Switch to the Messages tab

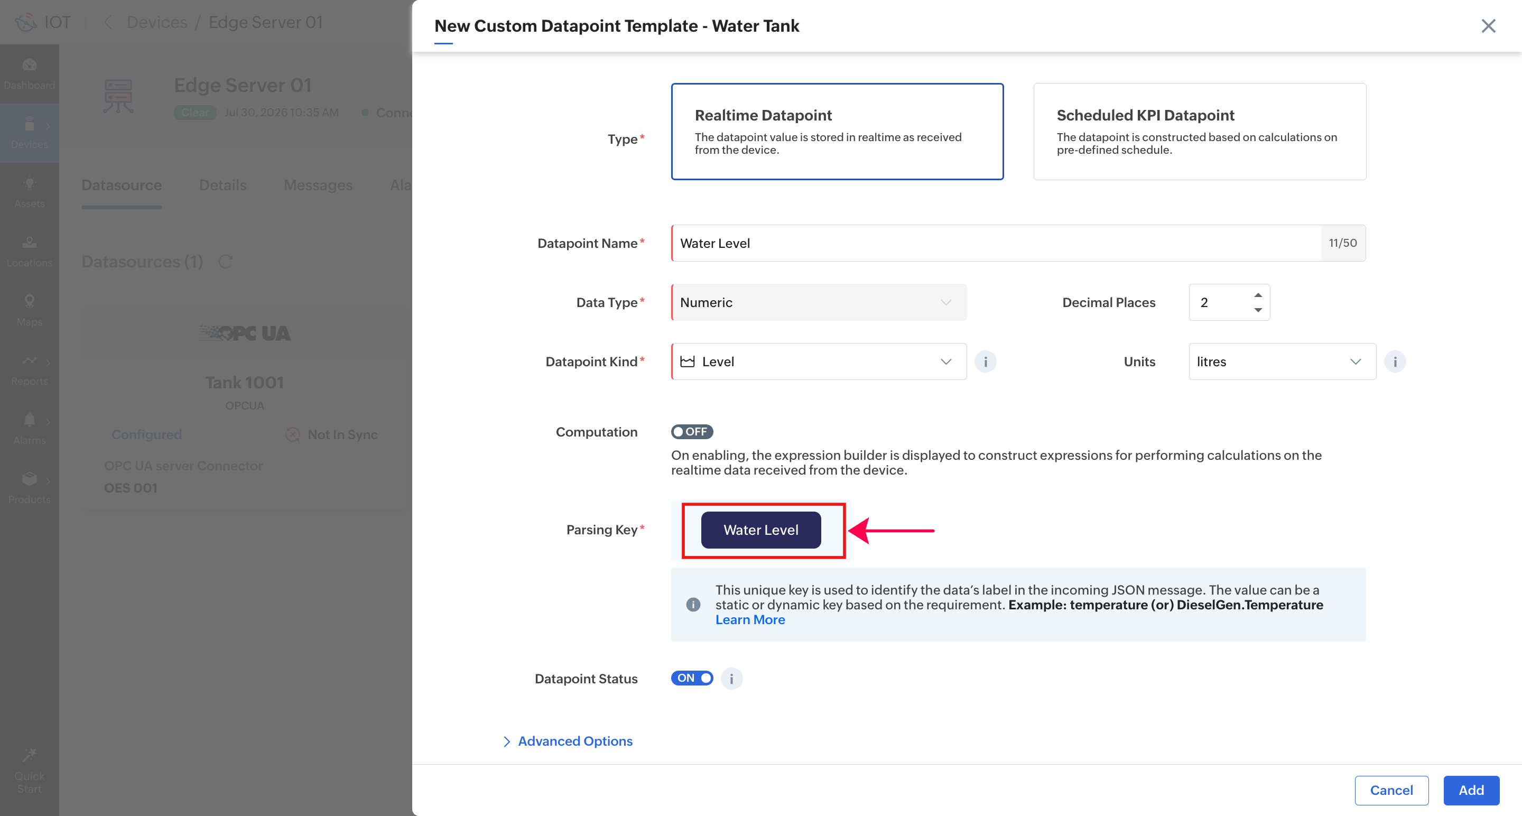coord(318,185)
